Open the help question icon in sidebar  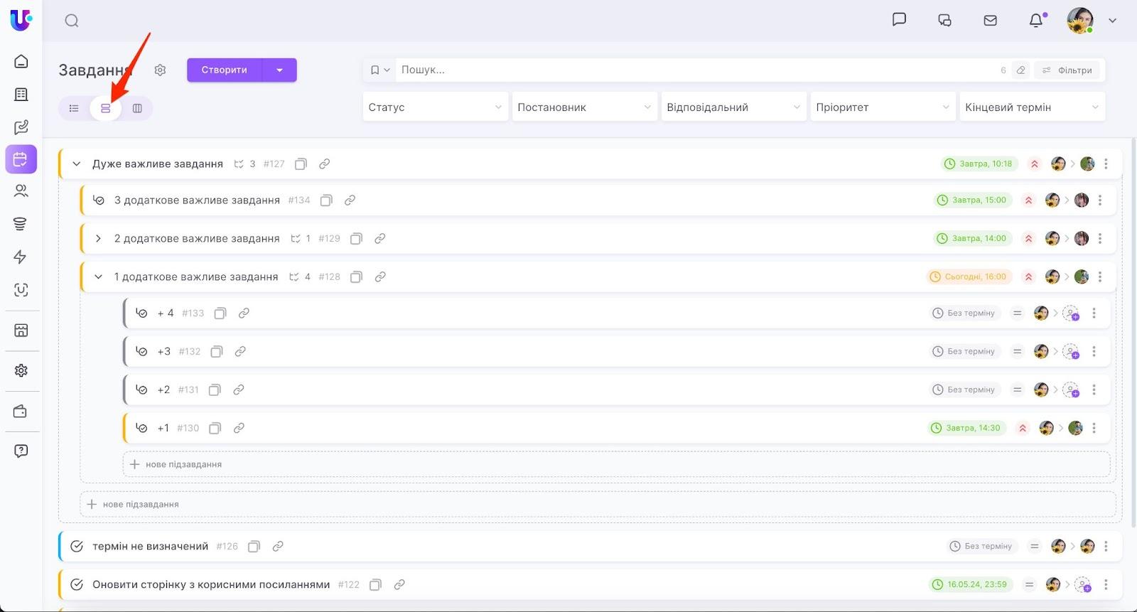click(21, 451)
